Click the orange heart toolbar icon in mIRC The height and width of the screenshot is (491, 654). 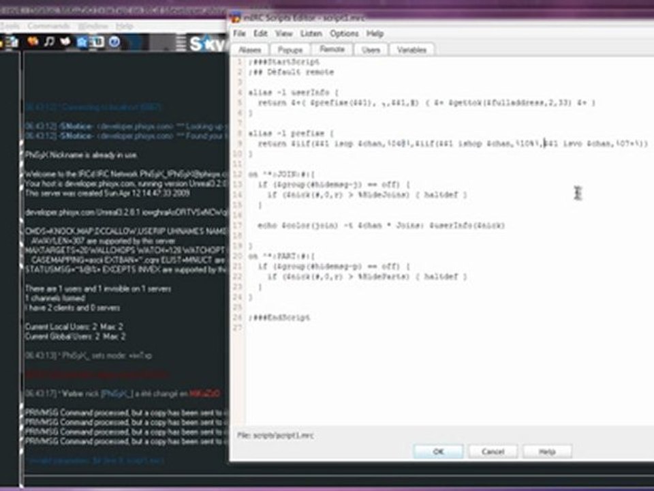(33, 42)
